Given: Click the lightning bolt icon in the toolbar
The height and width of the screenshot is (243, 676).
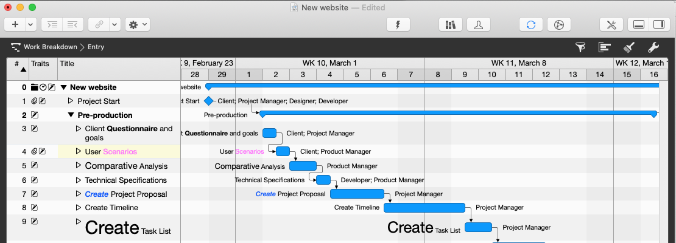Looking at the screenshot, I should coord(398,24).
